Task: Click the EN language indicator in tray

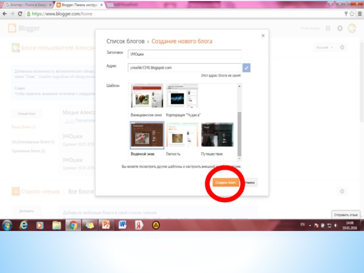Action: coord(303,224)
